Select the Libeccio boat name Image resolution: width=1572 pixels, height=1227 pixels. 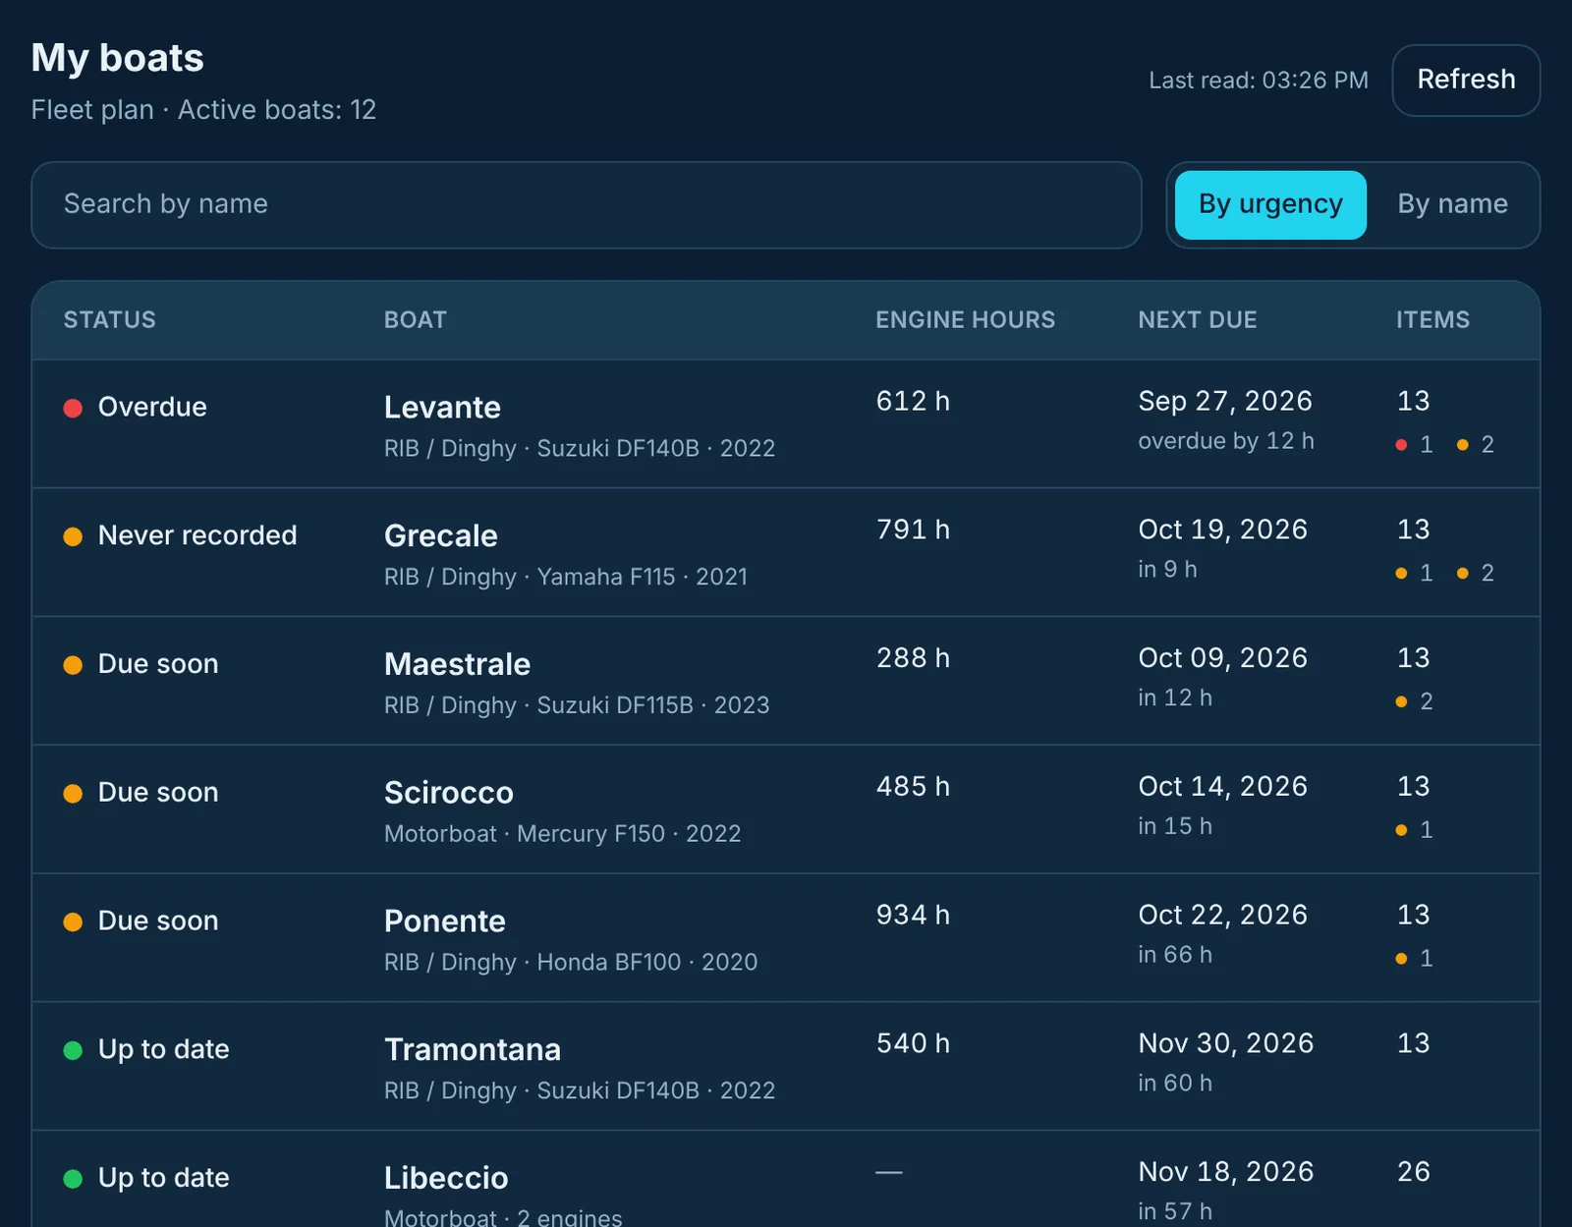(x=446, y=1178)
